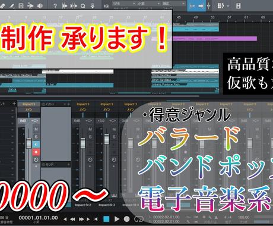Mute the selected first Impact 3 channel
273x226 pixels.
(x=36, y=129)
